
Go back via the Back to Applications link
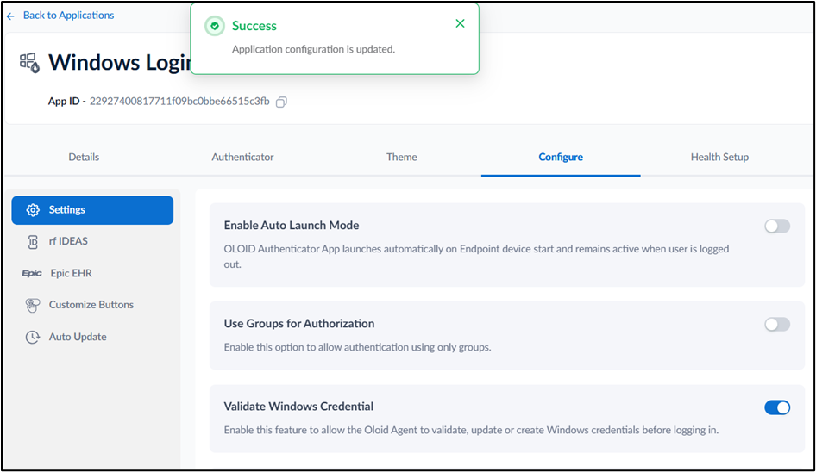(x=68, y=16)
